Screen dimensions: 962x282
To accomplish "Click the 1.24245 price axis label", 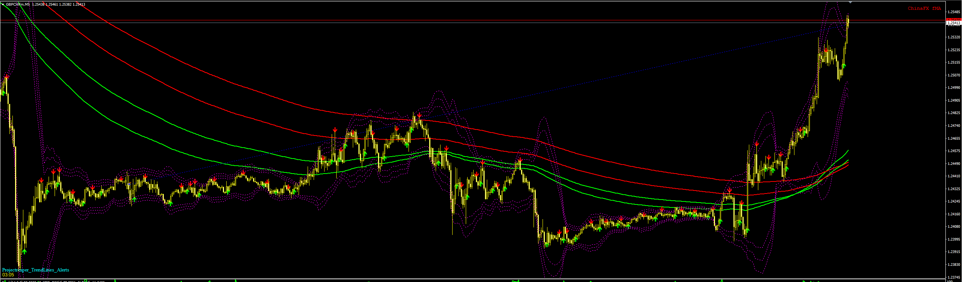I will tap(953, 201).
